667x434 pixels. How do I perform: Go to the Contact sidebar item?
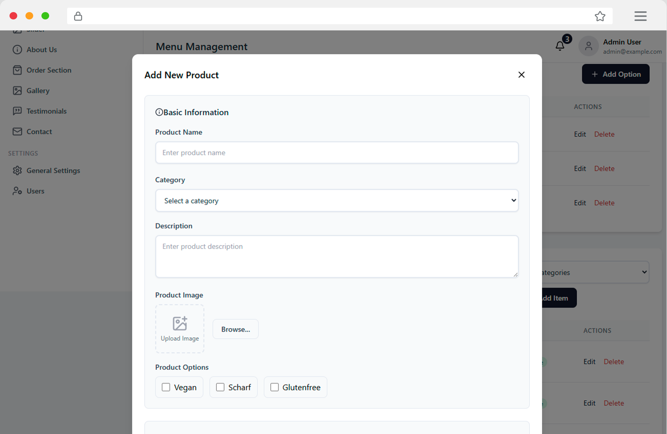(39, 132)
